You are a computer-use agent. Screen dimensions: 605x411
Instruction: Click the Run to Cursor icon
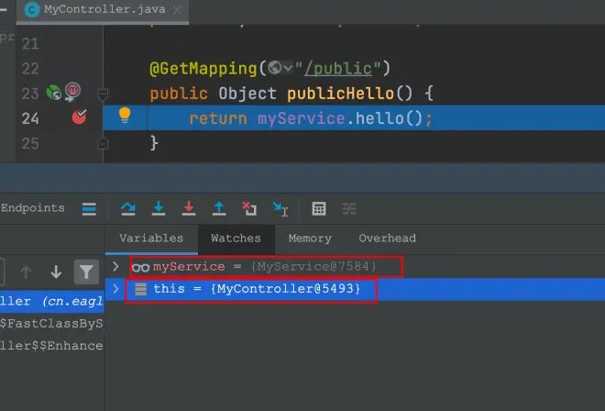[280, 209]
